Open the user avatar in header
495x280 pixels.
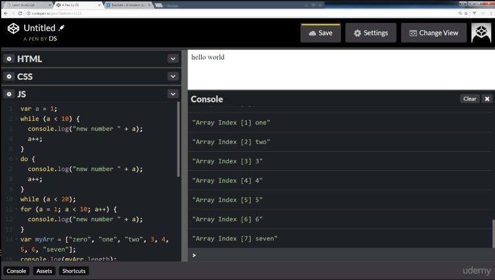[x=481, y=33]
